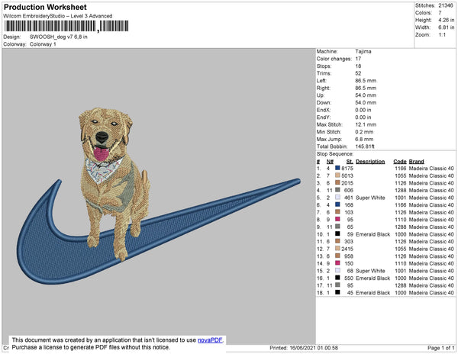Click the blue swatch in stop row 1
Viewport: 458px width, 354px height.
pyautogui.click(x=337, y=168)
